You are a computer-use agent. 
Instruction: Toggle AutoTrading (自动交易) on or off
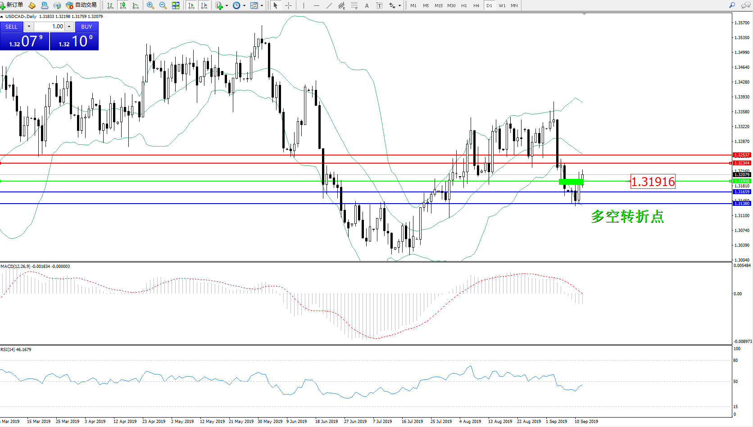tap(82, 5)
